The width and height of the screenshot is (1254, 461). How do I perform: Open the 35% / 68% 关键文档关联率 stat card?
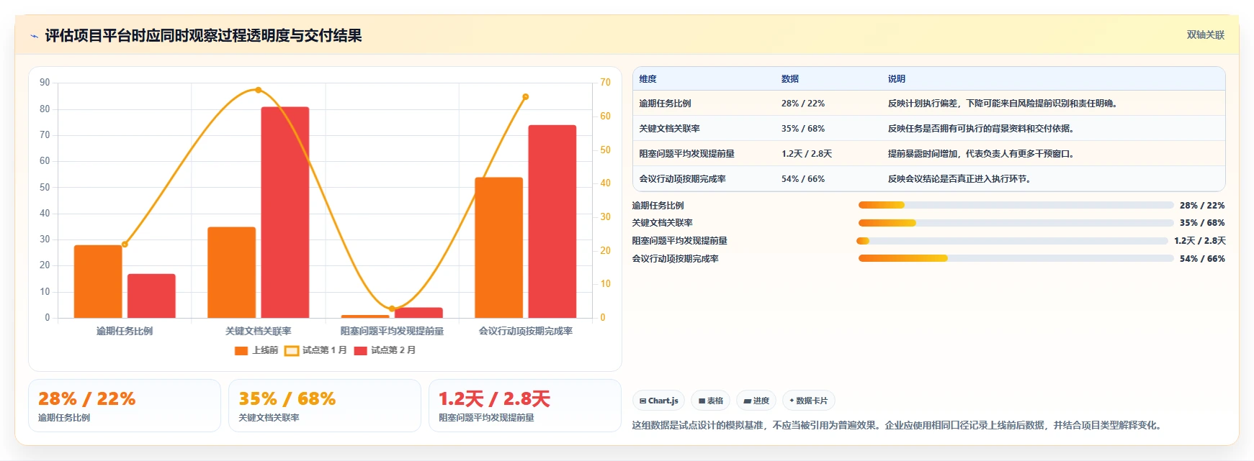point(325,406)
